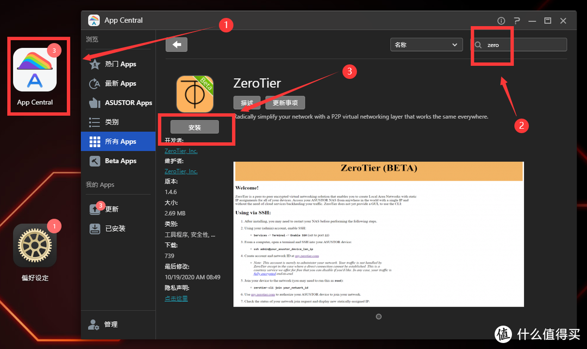Open the 名称 sort dropdown
Image resolution: width=587 pixels, height=349 pixels.
(x=426, y=45)
